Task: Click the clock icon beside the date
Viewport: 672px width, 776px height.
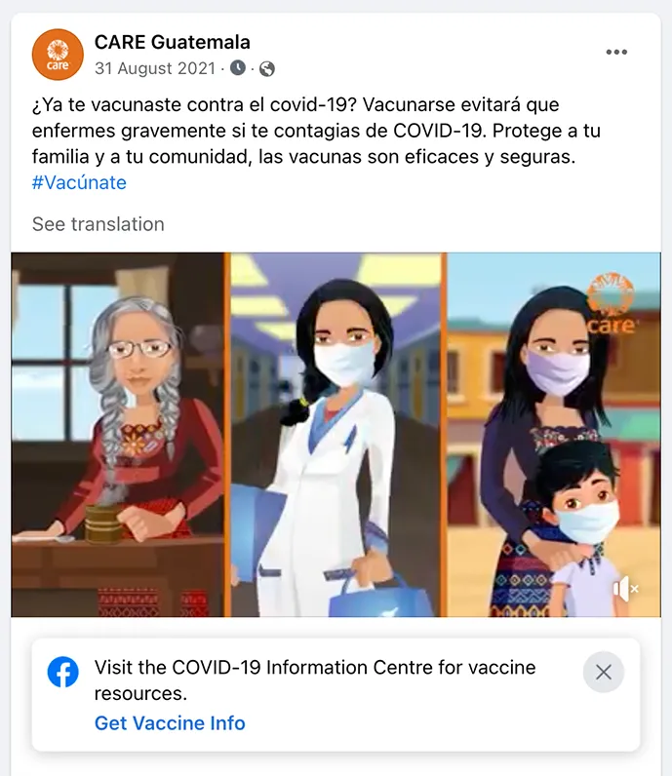Action: pos(238,68)
